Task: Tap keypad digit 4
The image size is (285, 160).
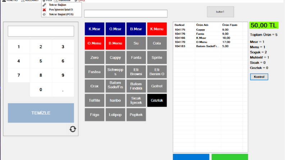Action: (x=19, y=61)
